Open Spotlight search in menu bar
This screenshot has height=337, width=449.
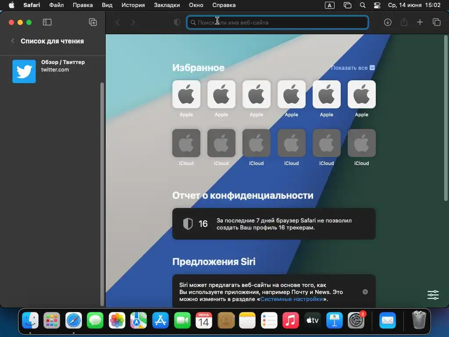(x=363, y=5)
